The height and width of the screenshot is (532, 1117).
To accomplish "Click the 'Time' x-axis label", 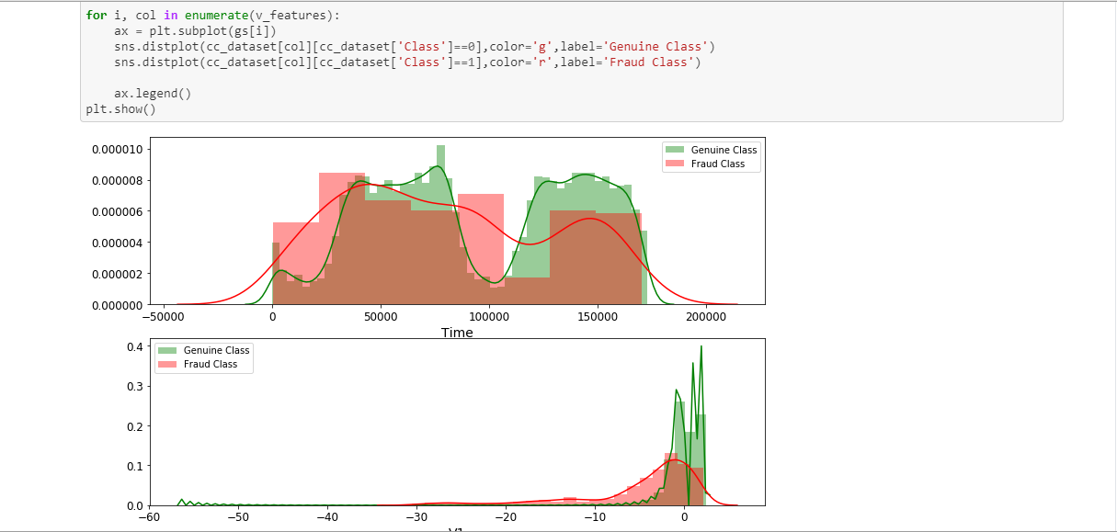I will coord(457,333).
